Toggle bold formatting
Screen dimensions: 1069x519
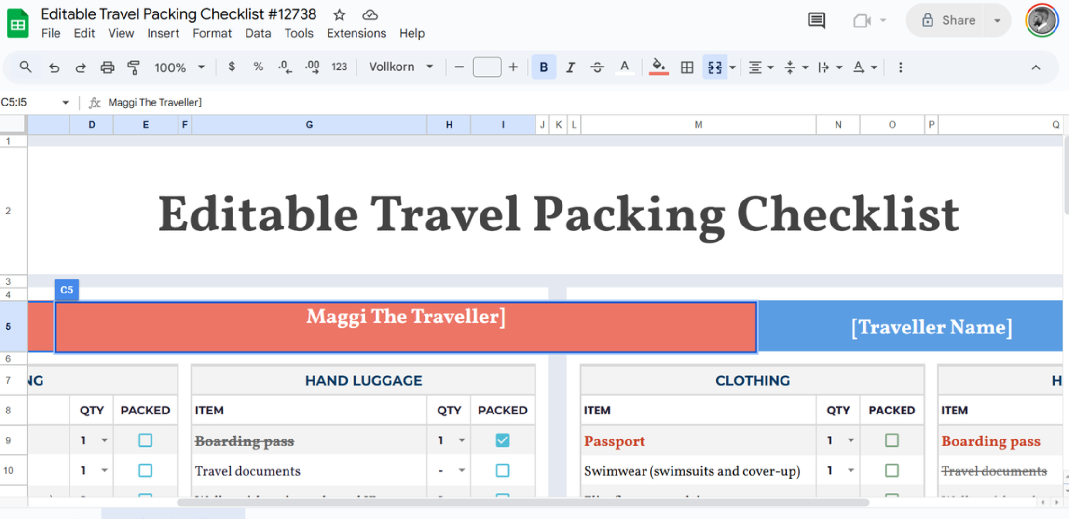544,67
